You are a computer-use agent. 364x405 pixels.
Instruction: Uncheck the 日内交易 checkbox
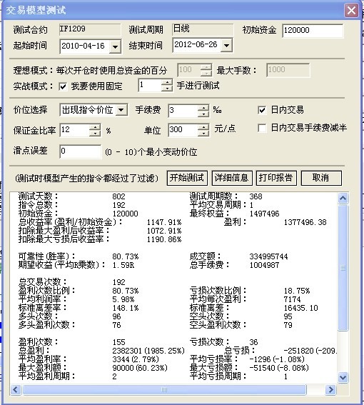tap(262, 110)
